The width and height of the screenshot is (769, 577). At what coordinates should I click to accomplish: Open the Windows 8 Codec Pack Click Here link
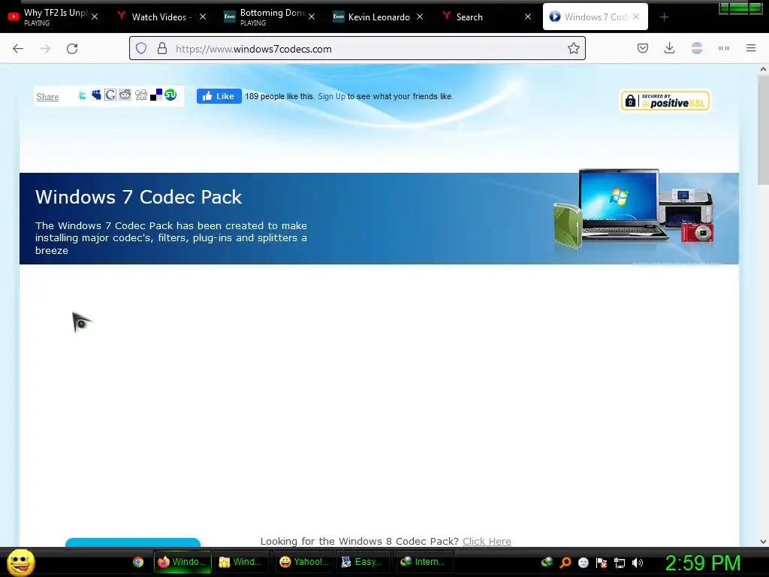tap(487, 541)
